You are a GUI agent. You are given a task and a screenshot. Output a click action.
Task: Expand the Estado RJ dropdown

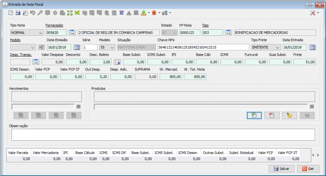[x=174, y=33]
